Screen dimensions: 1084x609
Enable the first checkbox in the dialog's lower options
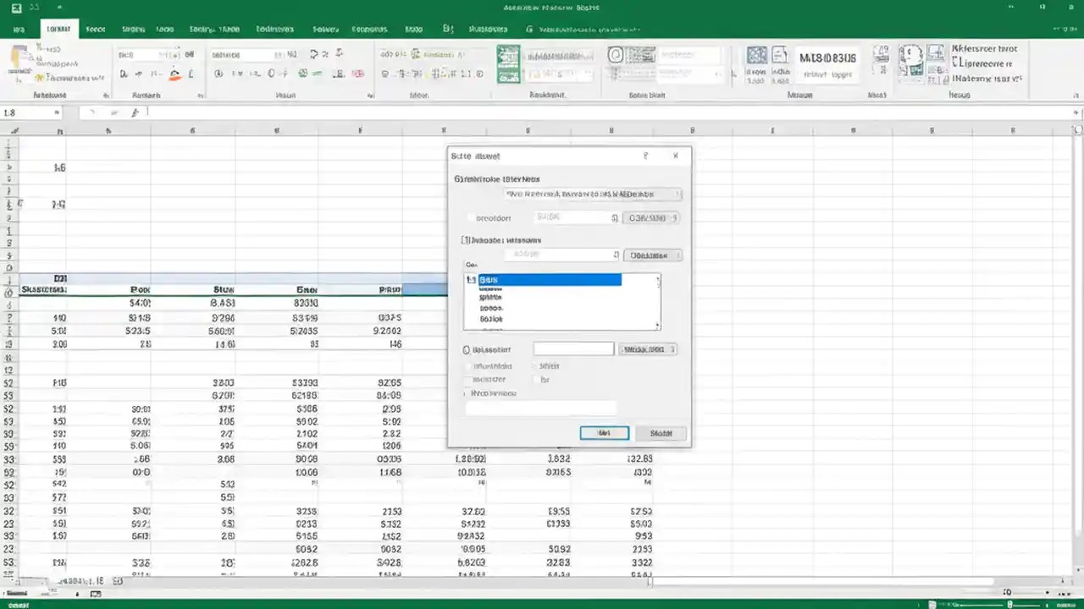click(467, 365)
